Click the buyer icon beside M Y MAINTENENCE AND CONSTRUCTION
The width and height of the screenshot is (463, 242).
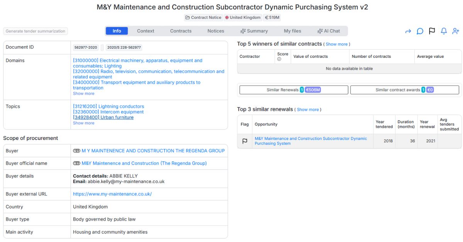(76, 151)
